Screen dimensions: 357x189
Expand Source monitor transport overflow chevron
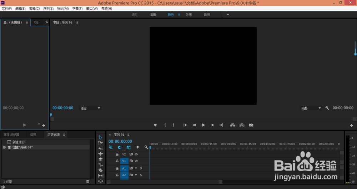39,124
